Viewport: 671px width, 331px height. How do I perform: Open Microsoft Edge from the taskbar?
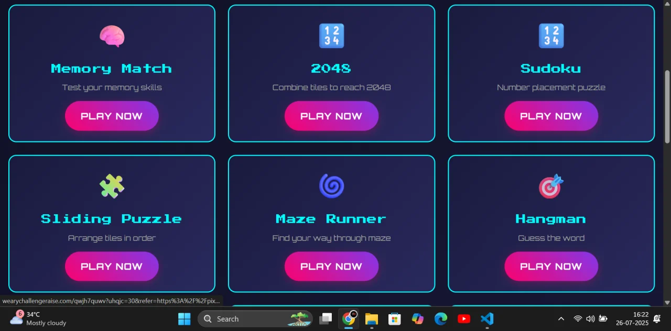tap(441, 318)
